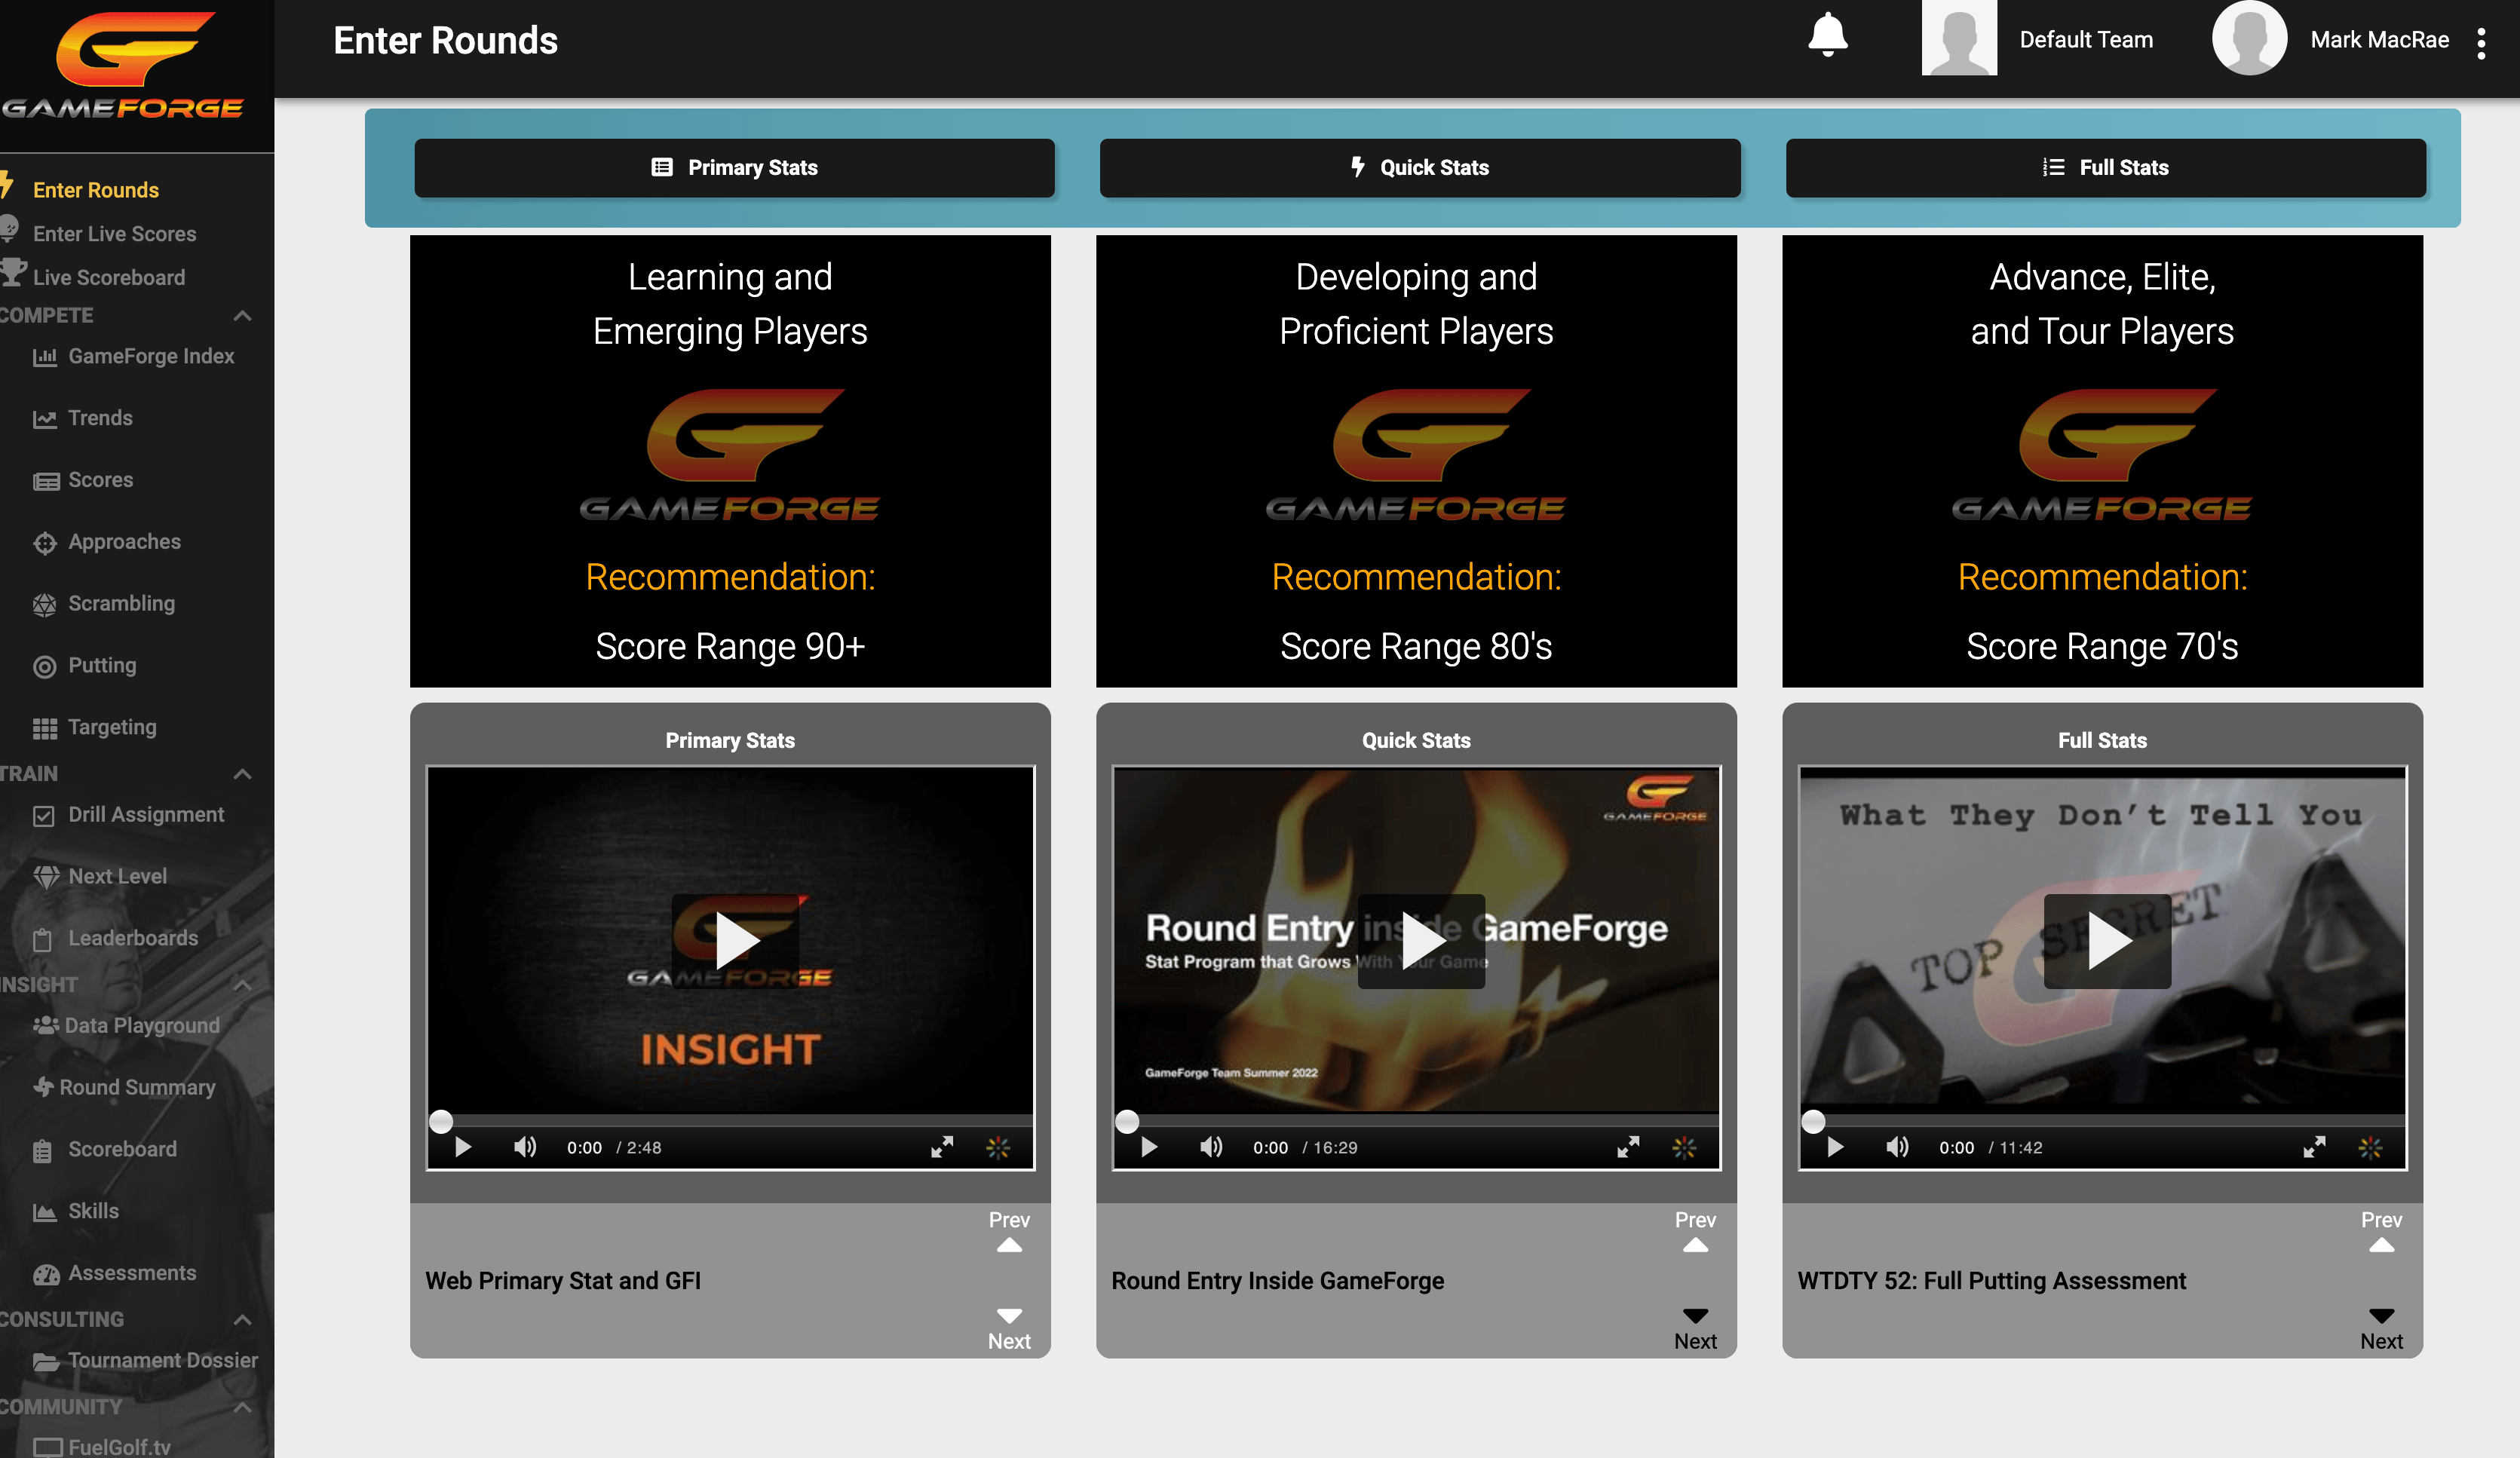Collapse the TRAIN sidebar section

(x=242, y=773)
